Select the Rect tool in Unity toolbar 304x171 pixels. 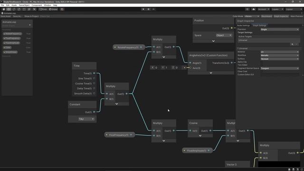24,9
